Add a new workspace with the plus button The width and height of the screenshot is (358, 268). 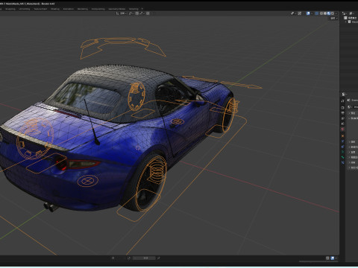(x=142, y=9)
